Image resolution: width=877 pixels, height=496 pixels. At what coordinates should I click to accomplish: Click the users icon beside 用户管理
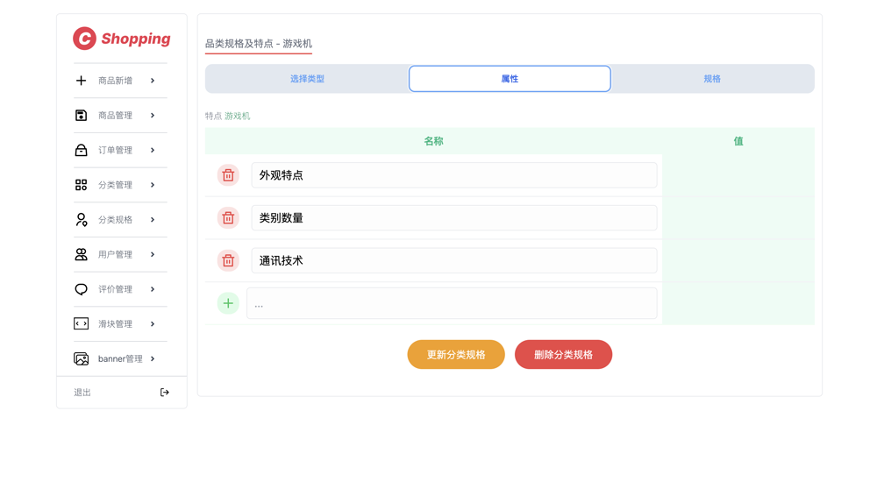[81, 254]
